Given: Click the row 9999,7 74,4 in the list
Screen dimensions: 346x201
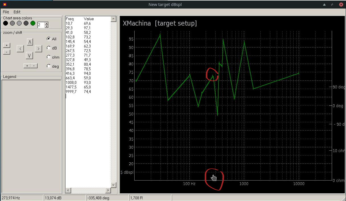Looking at the screenshot, I should (79, 92).
